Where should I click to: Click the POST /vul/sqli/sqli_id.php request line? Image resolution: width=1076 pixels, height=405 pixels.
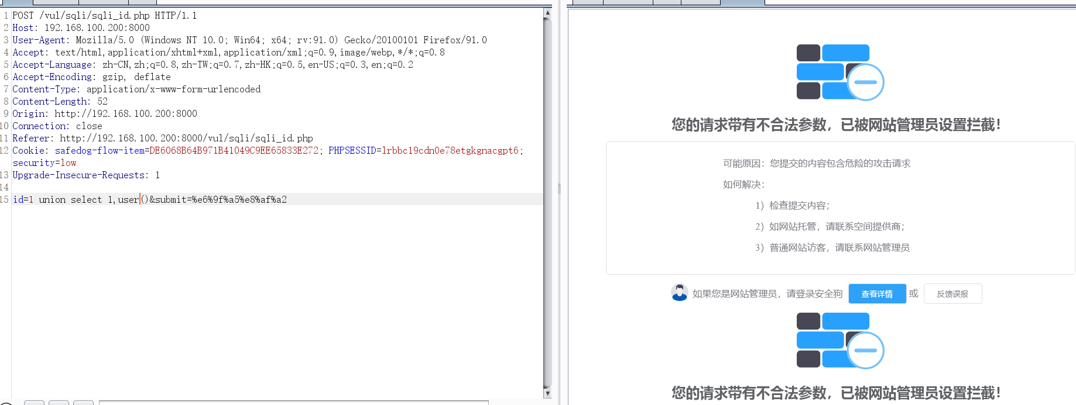tap(104, 15)
